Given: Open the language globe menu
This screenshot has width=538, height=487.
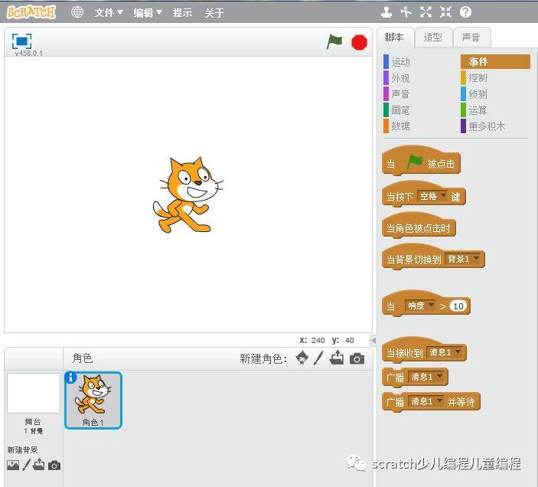Looking at the screenshot, I should (77, 12).
